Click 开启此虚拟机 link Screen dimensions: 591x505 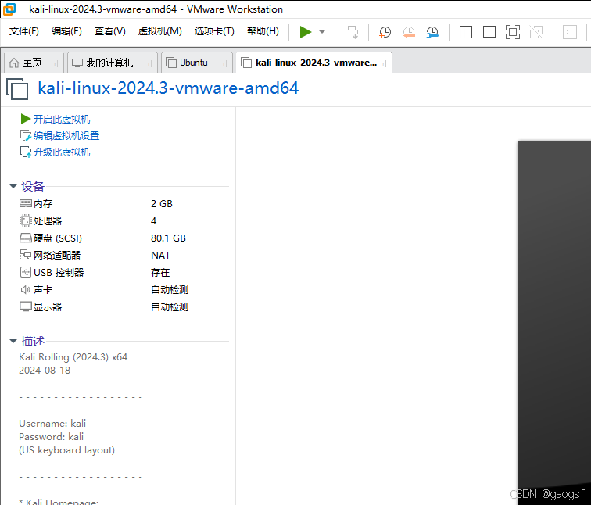62,120
